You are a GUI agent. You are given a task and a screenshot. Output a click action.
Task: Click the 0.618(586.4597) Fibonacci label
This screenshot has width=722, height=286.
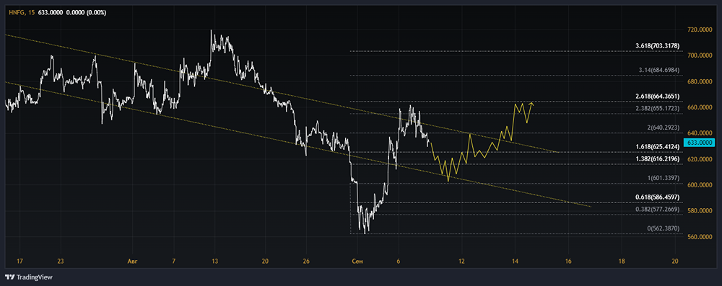657,197
